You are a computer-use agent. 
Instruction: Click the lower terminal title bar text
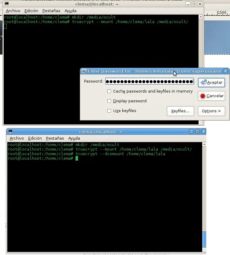click(x=100, y=131)
